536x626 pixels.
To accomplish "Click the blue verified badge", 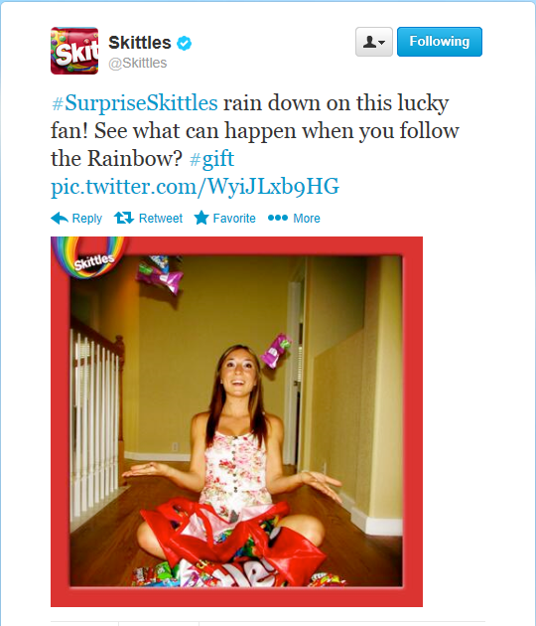I will click(x=184, y=43).
